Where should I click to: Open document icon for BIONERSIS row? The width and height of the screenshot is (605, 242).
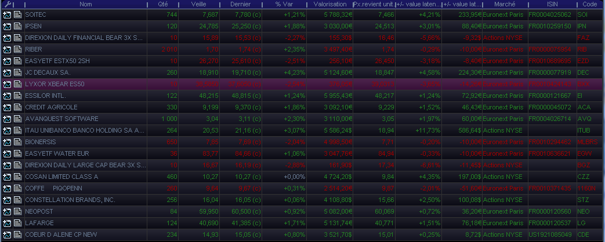pyautogui.click(x=18, y=142)
